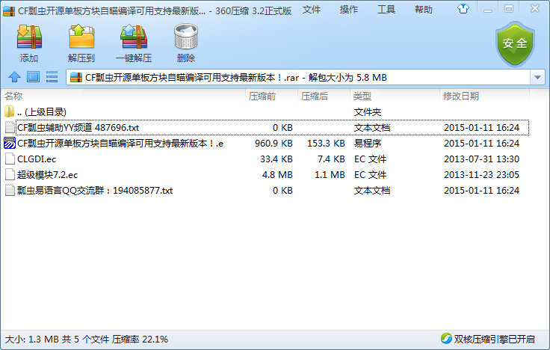Screen dimensions: 550x350
Task: Sort files by 修改日期 column header
Action: pos(461,96)
